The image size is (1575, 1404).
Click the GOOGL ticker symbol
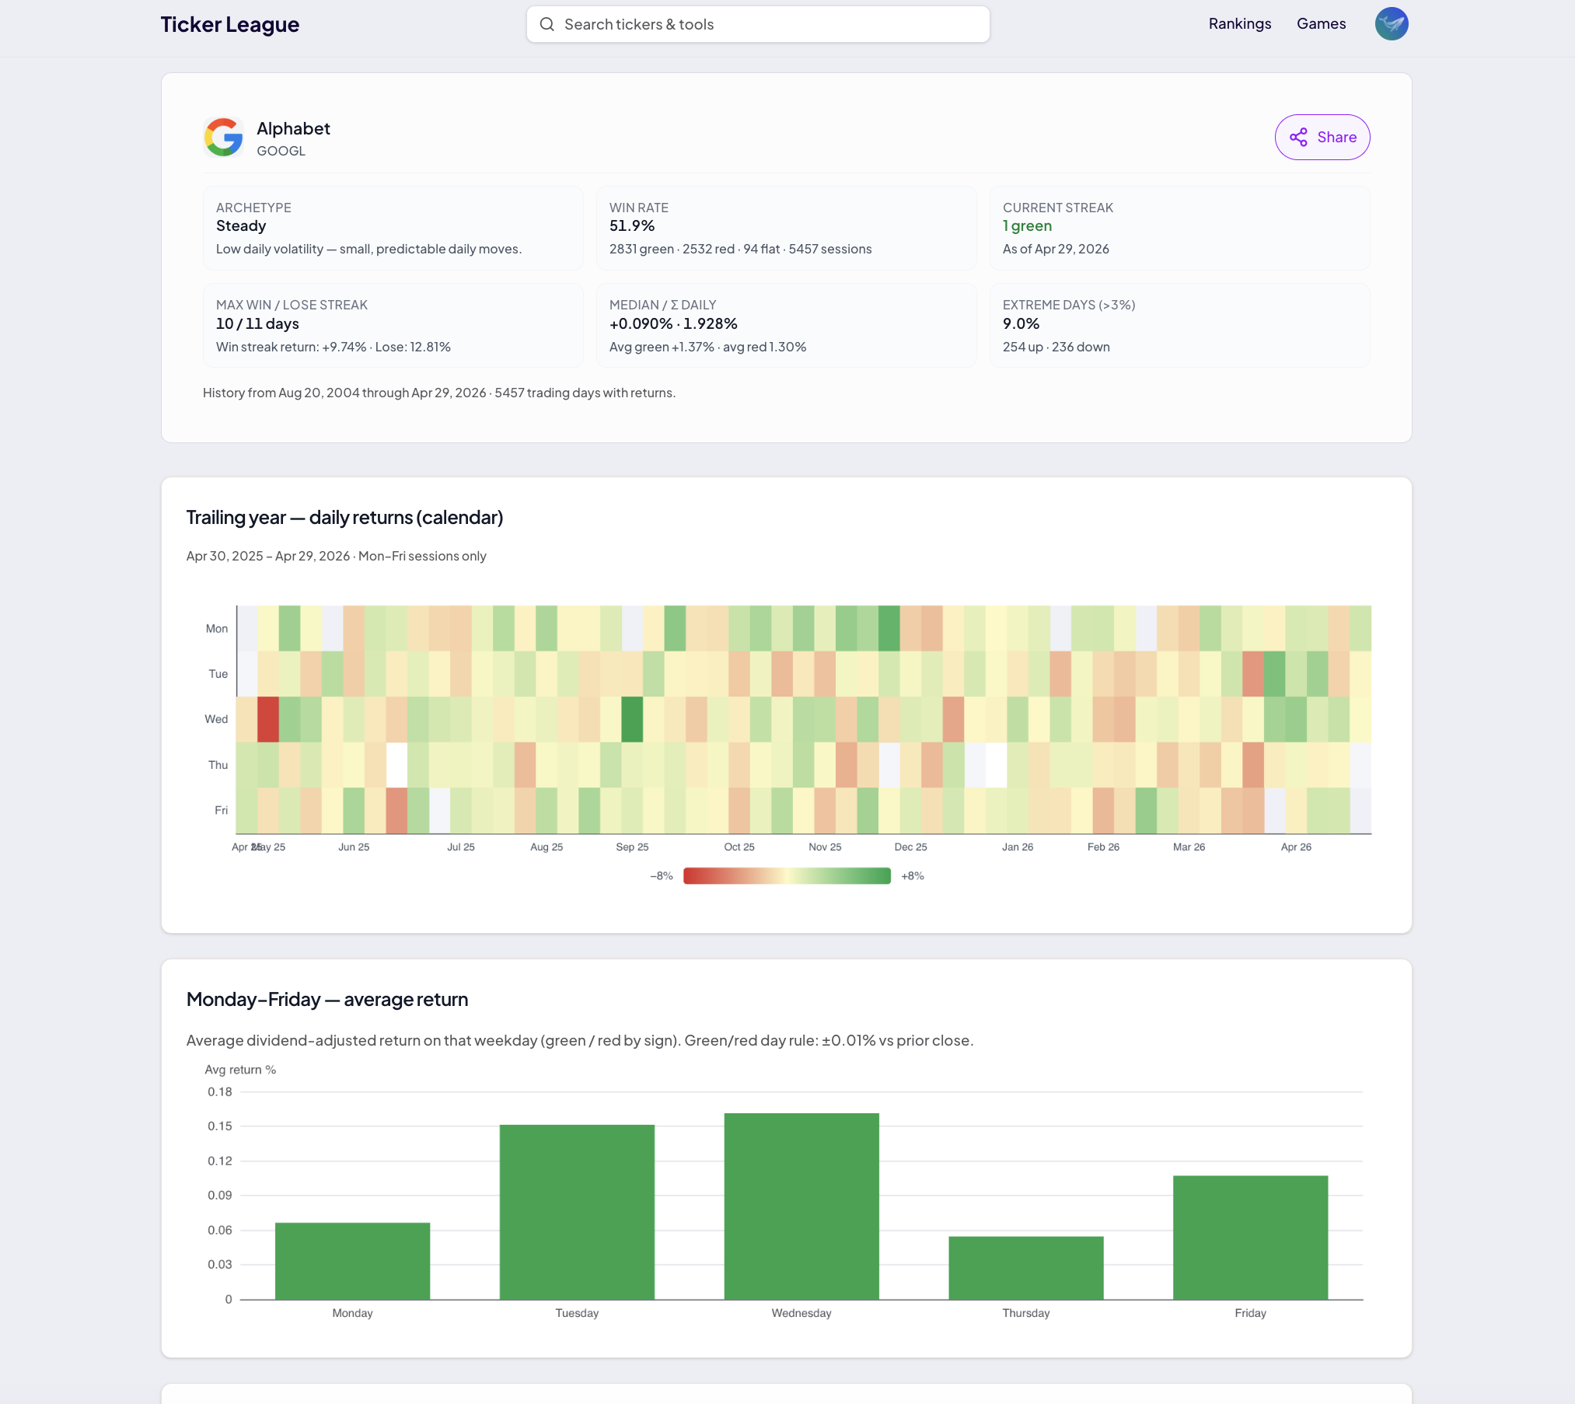(281, 151)
